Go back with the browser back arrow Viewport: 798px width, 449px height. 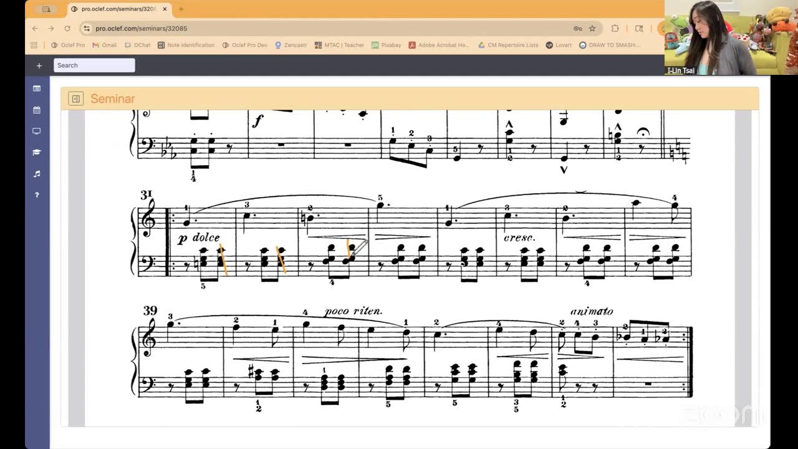click(35, 28)
